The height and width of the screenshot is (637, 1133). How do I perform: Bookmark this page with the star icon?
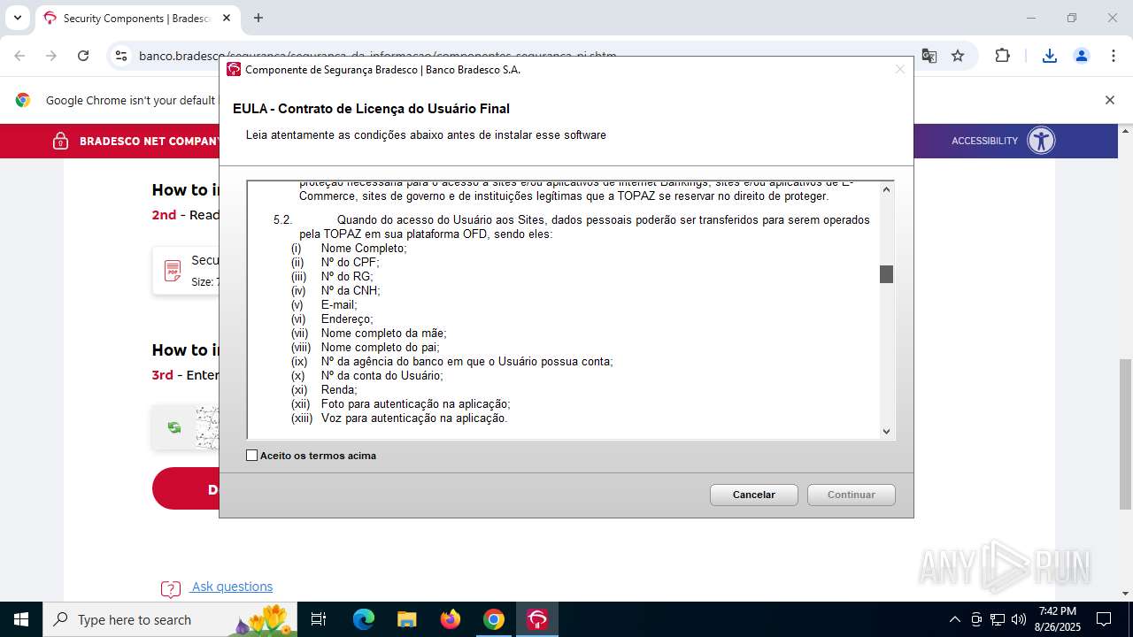pos(958,56)
